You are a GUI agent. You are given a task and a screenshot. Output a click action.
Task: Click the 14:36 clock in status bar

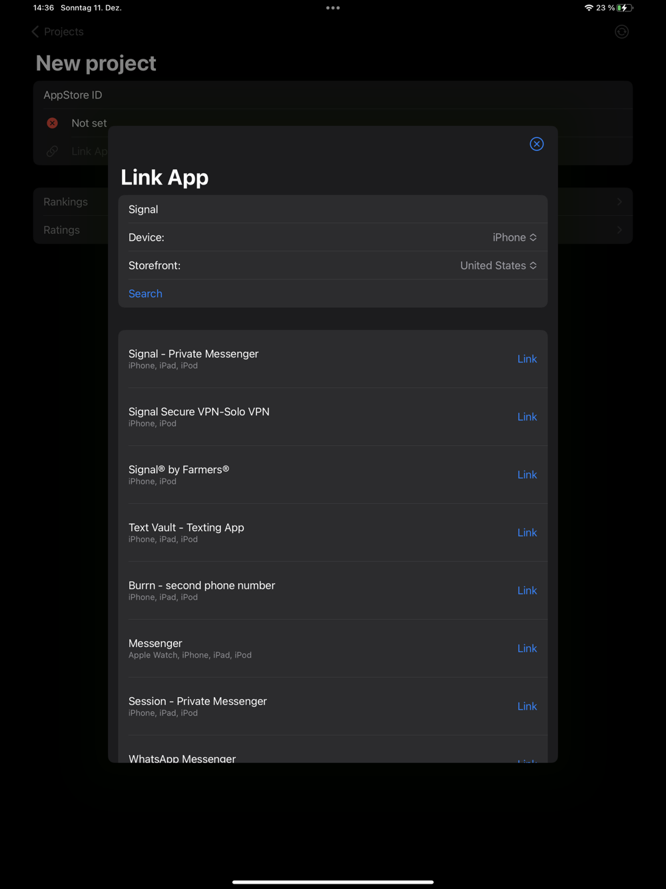point(43,8)
